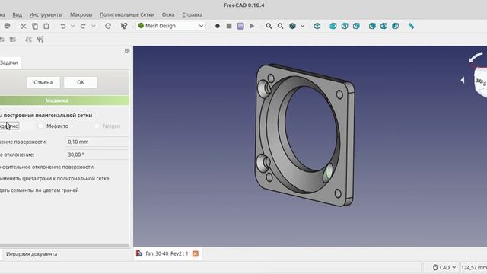
Task: Select the Netgen meshing radio button
Action: 97,126
